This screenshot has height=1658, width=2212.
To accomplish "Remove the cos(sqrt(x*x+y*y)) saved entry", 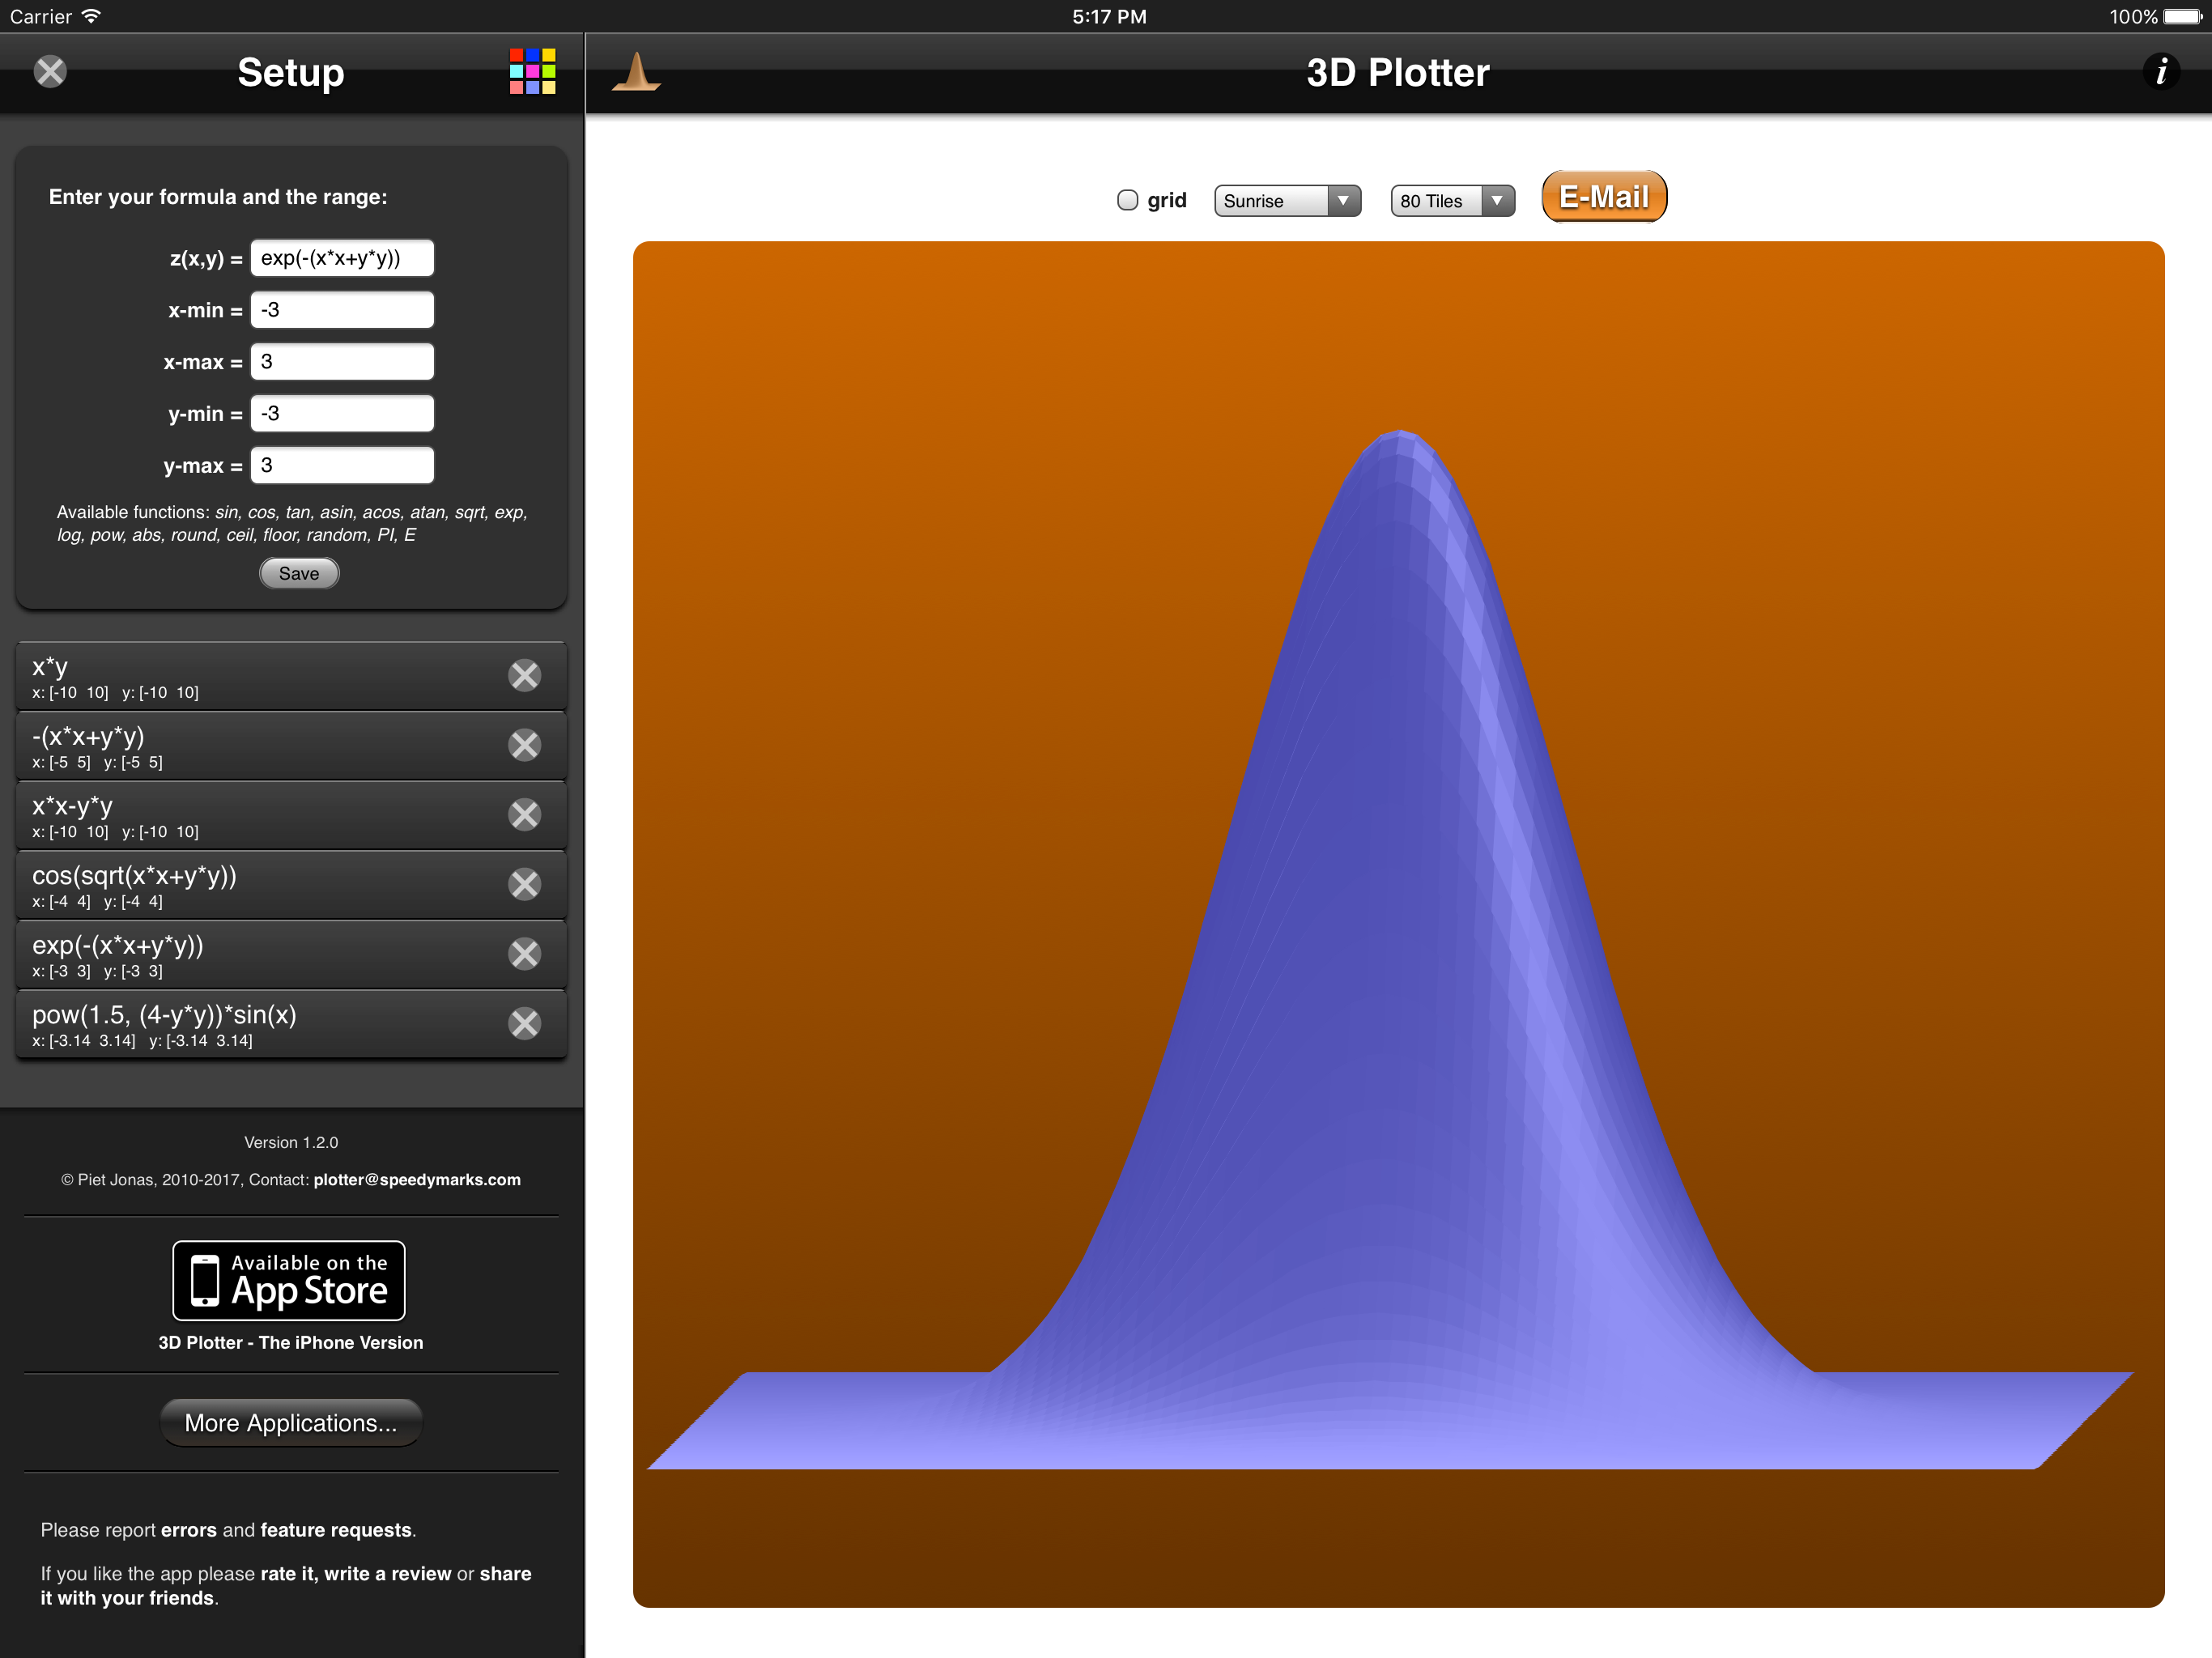I will pyautogui.click(x=524, y=884).
